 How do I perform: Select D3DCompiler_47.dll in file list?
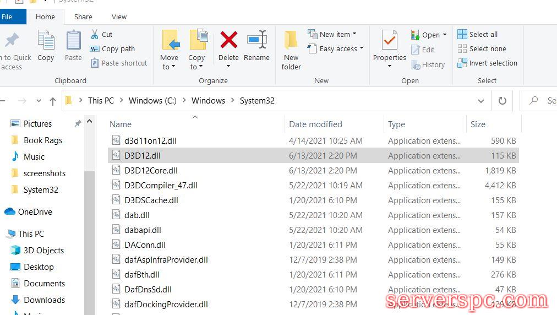161,186
